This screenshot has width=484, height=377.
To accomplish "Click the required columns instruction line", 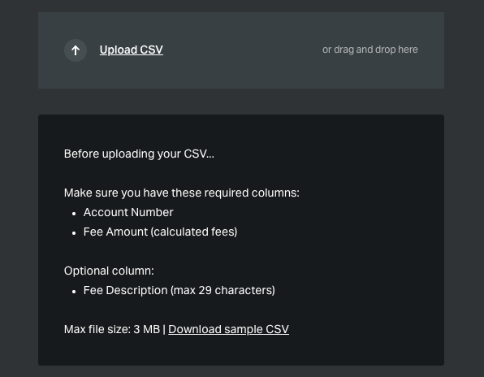I will (182, 193).
